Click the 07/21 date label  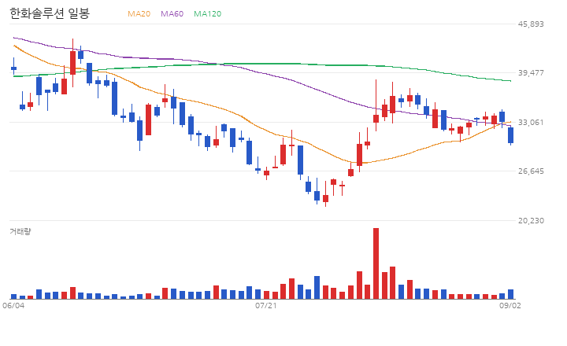(x=266, y=306)
